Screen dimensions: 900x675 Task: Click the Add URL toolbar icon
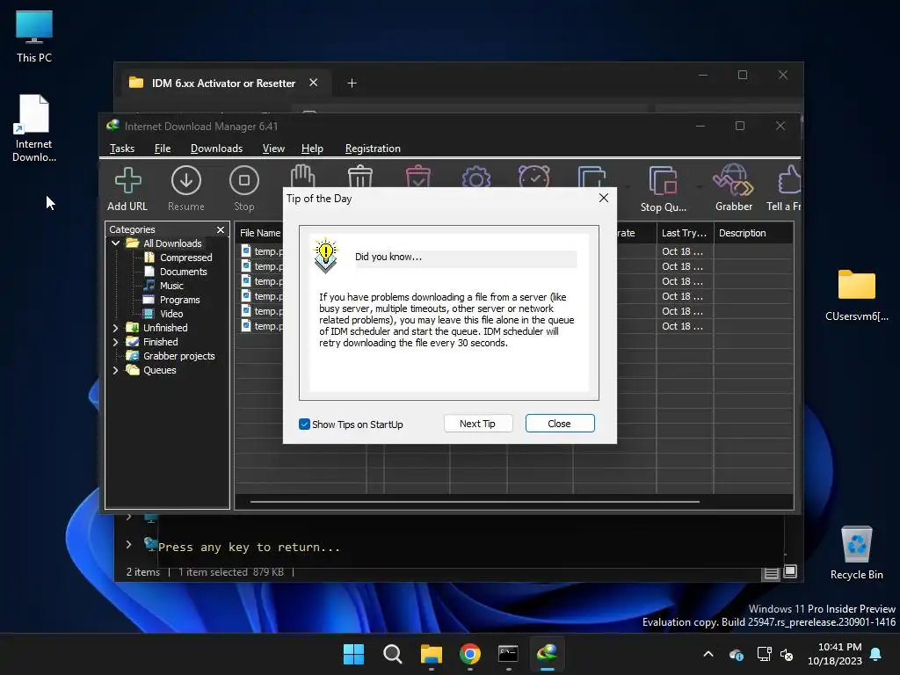(x=127, y=188)
